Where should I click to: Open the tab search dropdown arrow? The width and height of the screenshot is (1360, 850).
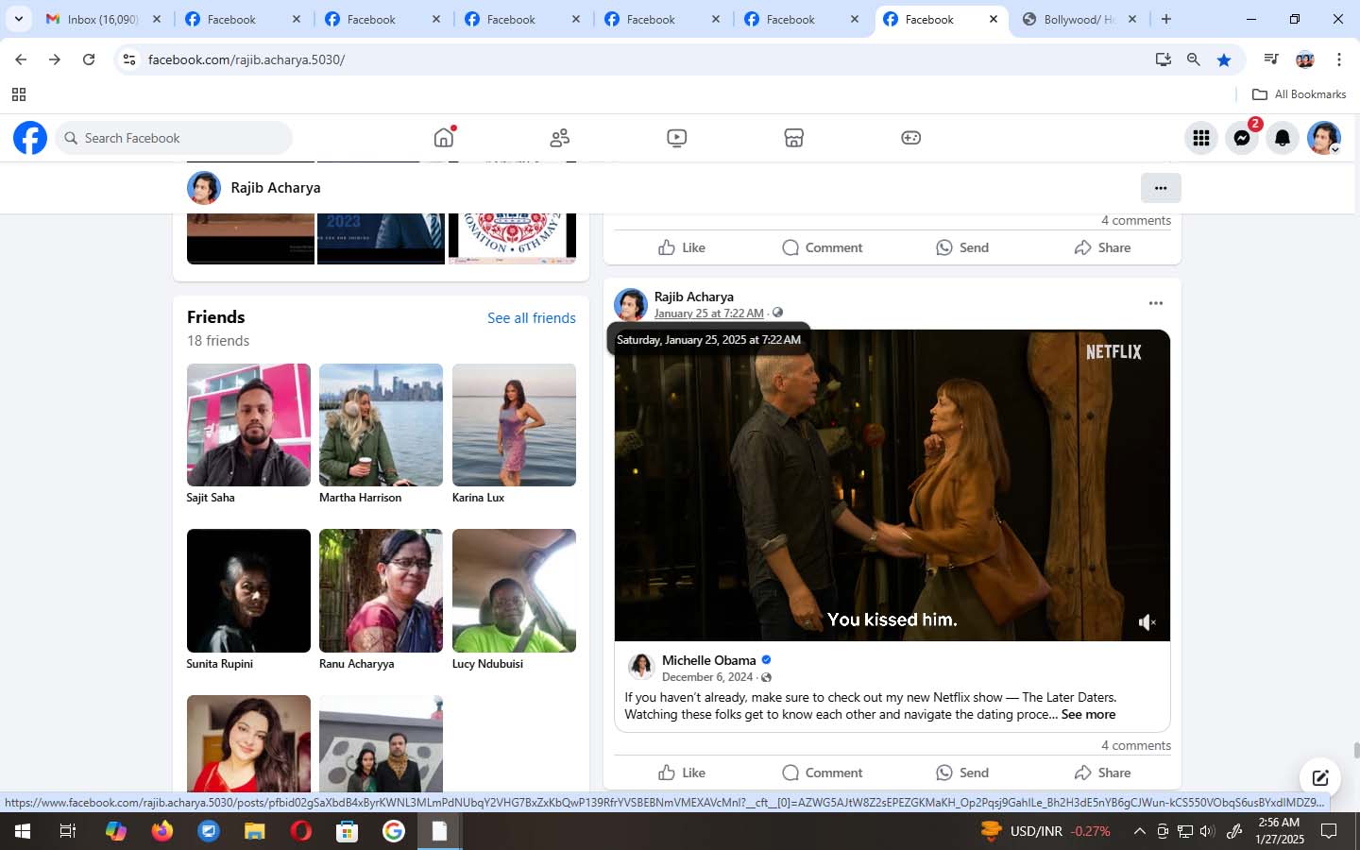18,19
